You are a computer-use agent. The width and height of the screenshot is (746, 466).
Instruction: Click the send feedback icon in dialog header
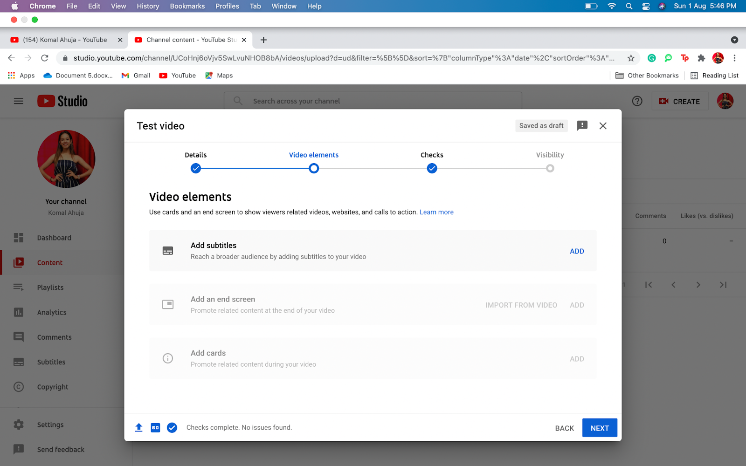[x=582, y=126]
